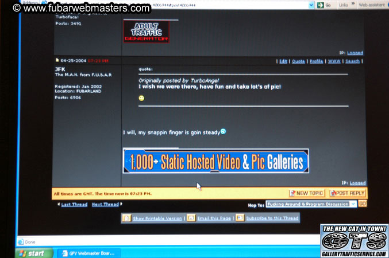389x258 pixels.
Task: Click the Go button next to Hop To
Action: click(363, 204)
